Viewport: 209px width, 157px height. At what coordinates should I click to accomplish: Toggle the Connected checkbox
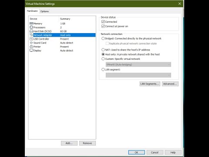pyautogui.click(x=103, y=22)
